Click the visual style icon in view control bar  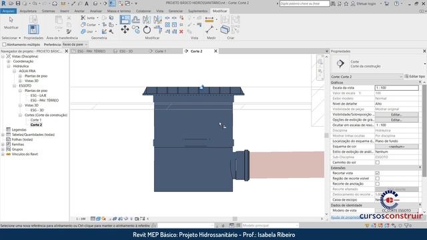click(x=98, y=219)
